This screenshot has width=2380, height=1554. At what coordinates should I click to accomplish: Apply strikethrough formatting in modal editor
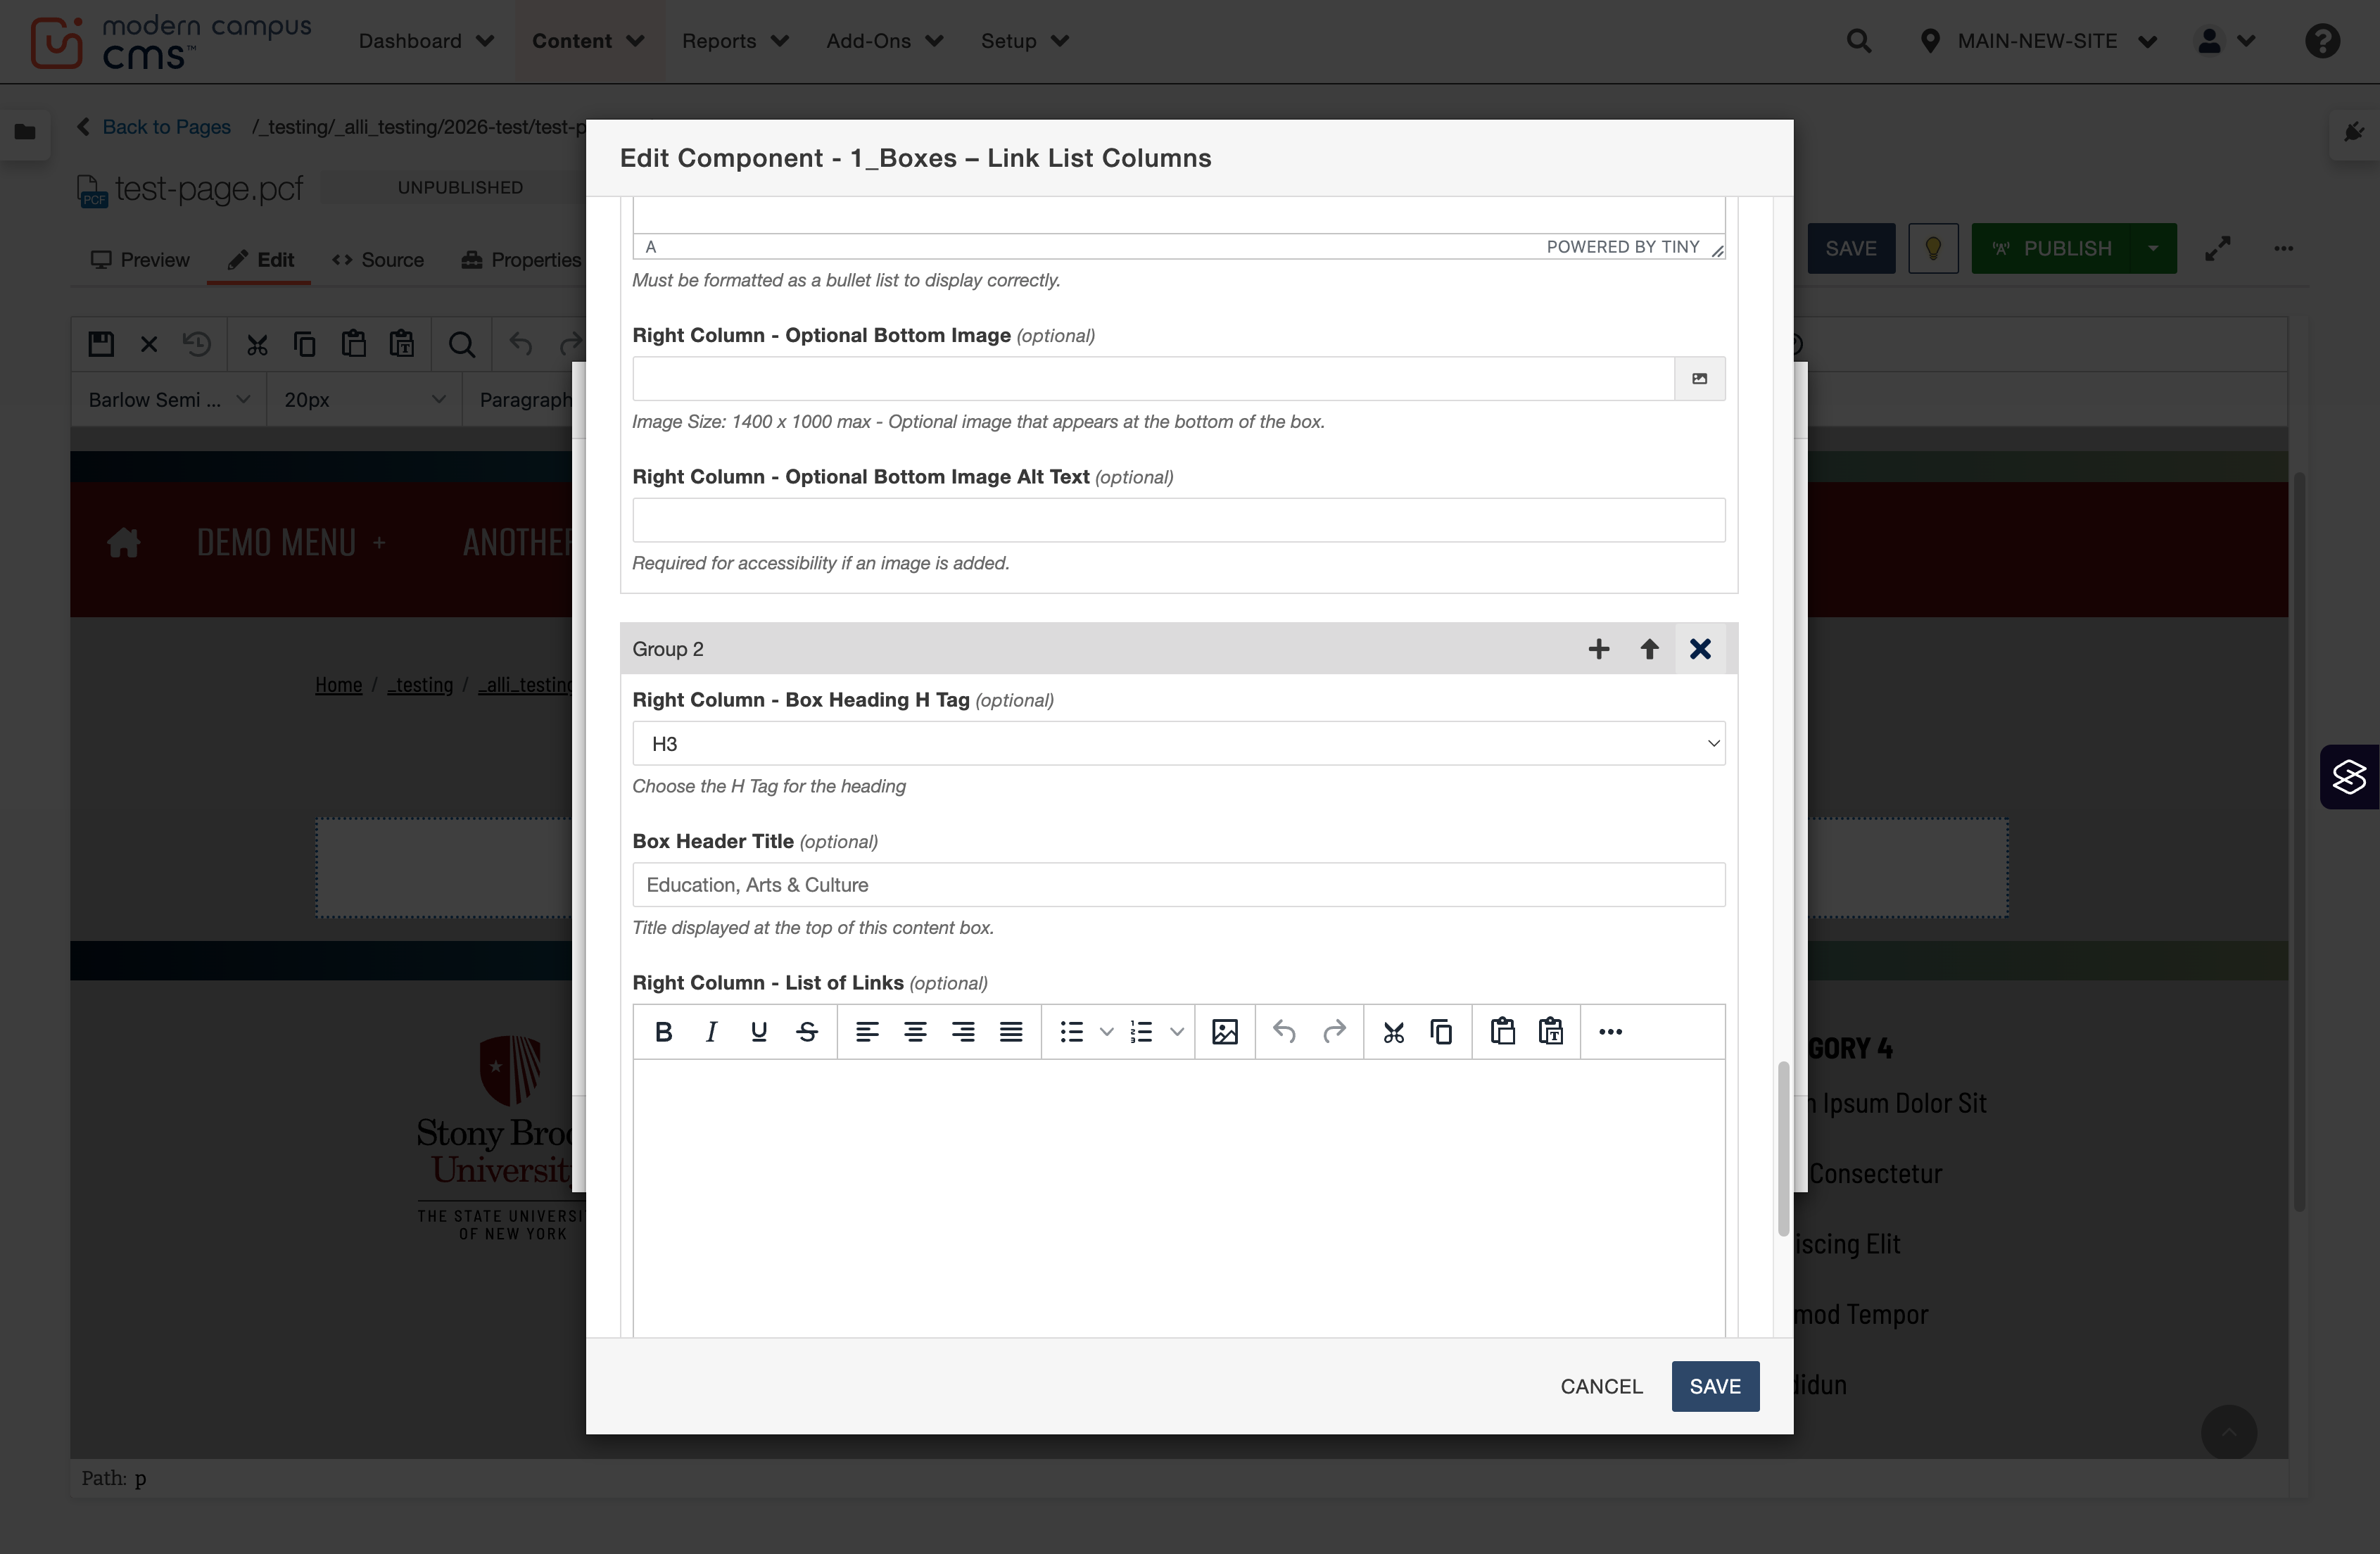(807, 1032)
